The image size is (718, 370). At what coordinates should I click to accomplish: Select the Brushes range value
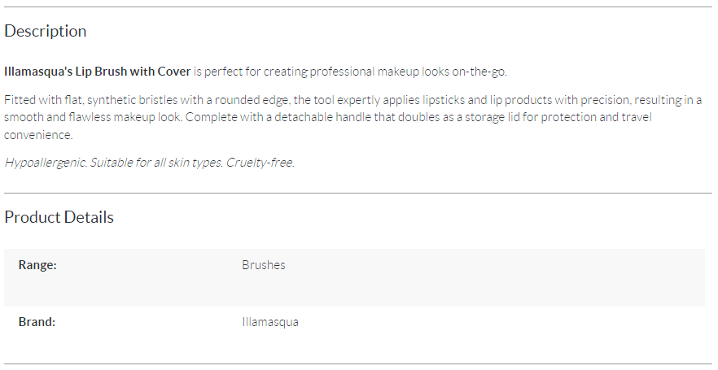click(x=264, y=265)
